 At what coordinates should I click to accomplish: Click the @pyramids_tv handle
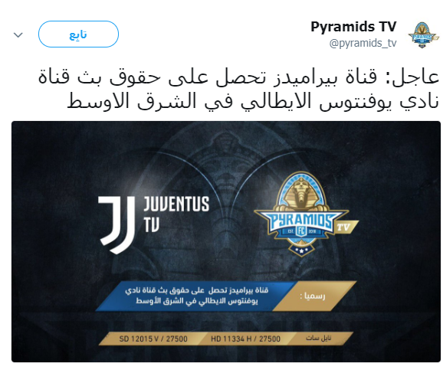(363, 43)
